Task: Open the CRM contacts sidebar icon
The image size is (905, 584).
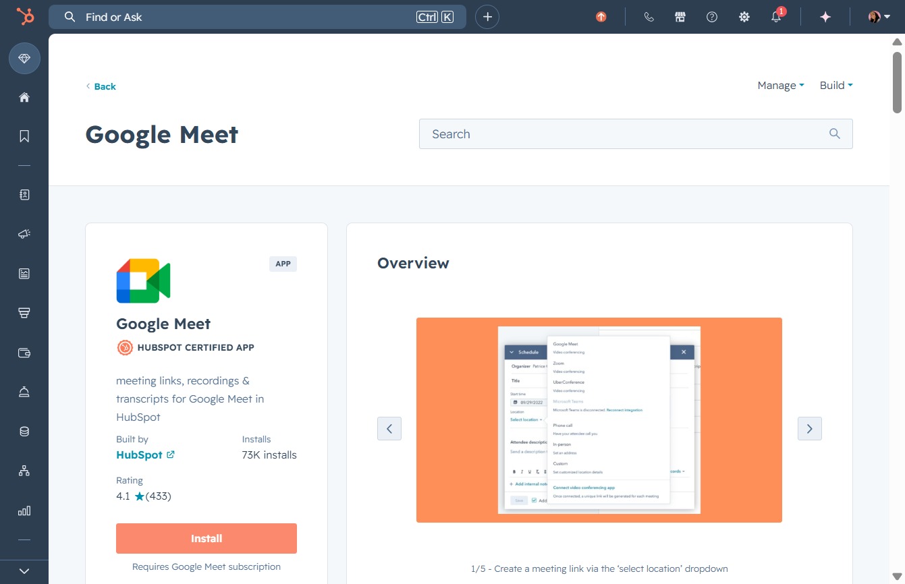Action: point(24,195)
